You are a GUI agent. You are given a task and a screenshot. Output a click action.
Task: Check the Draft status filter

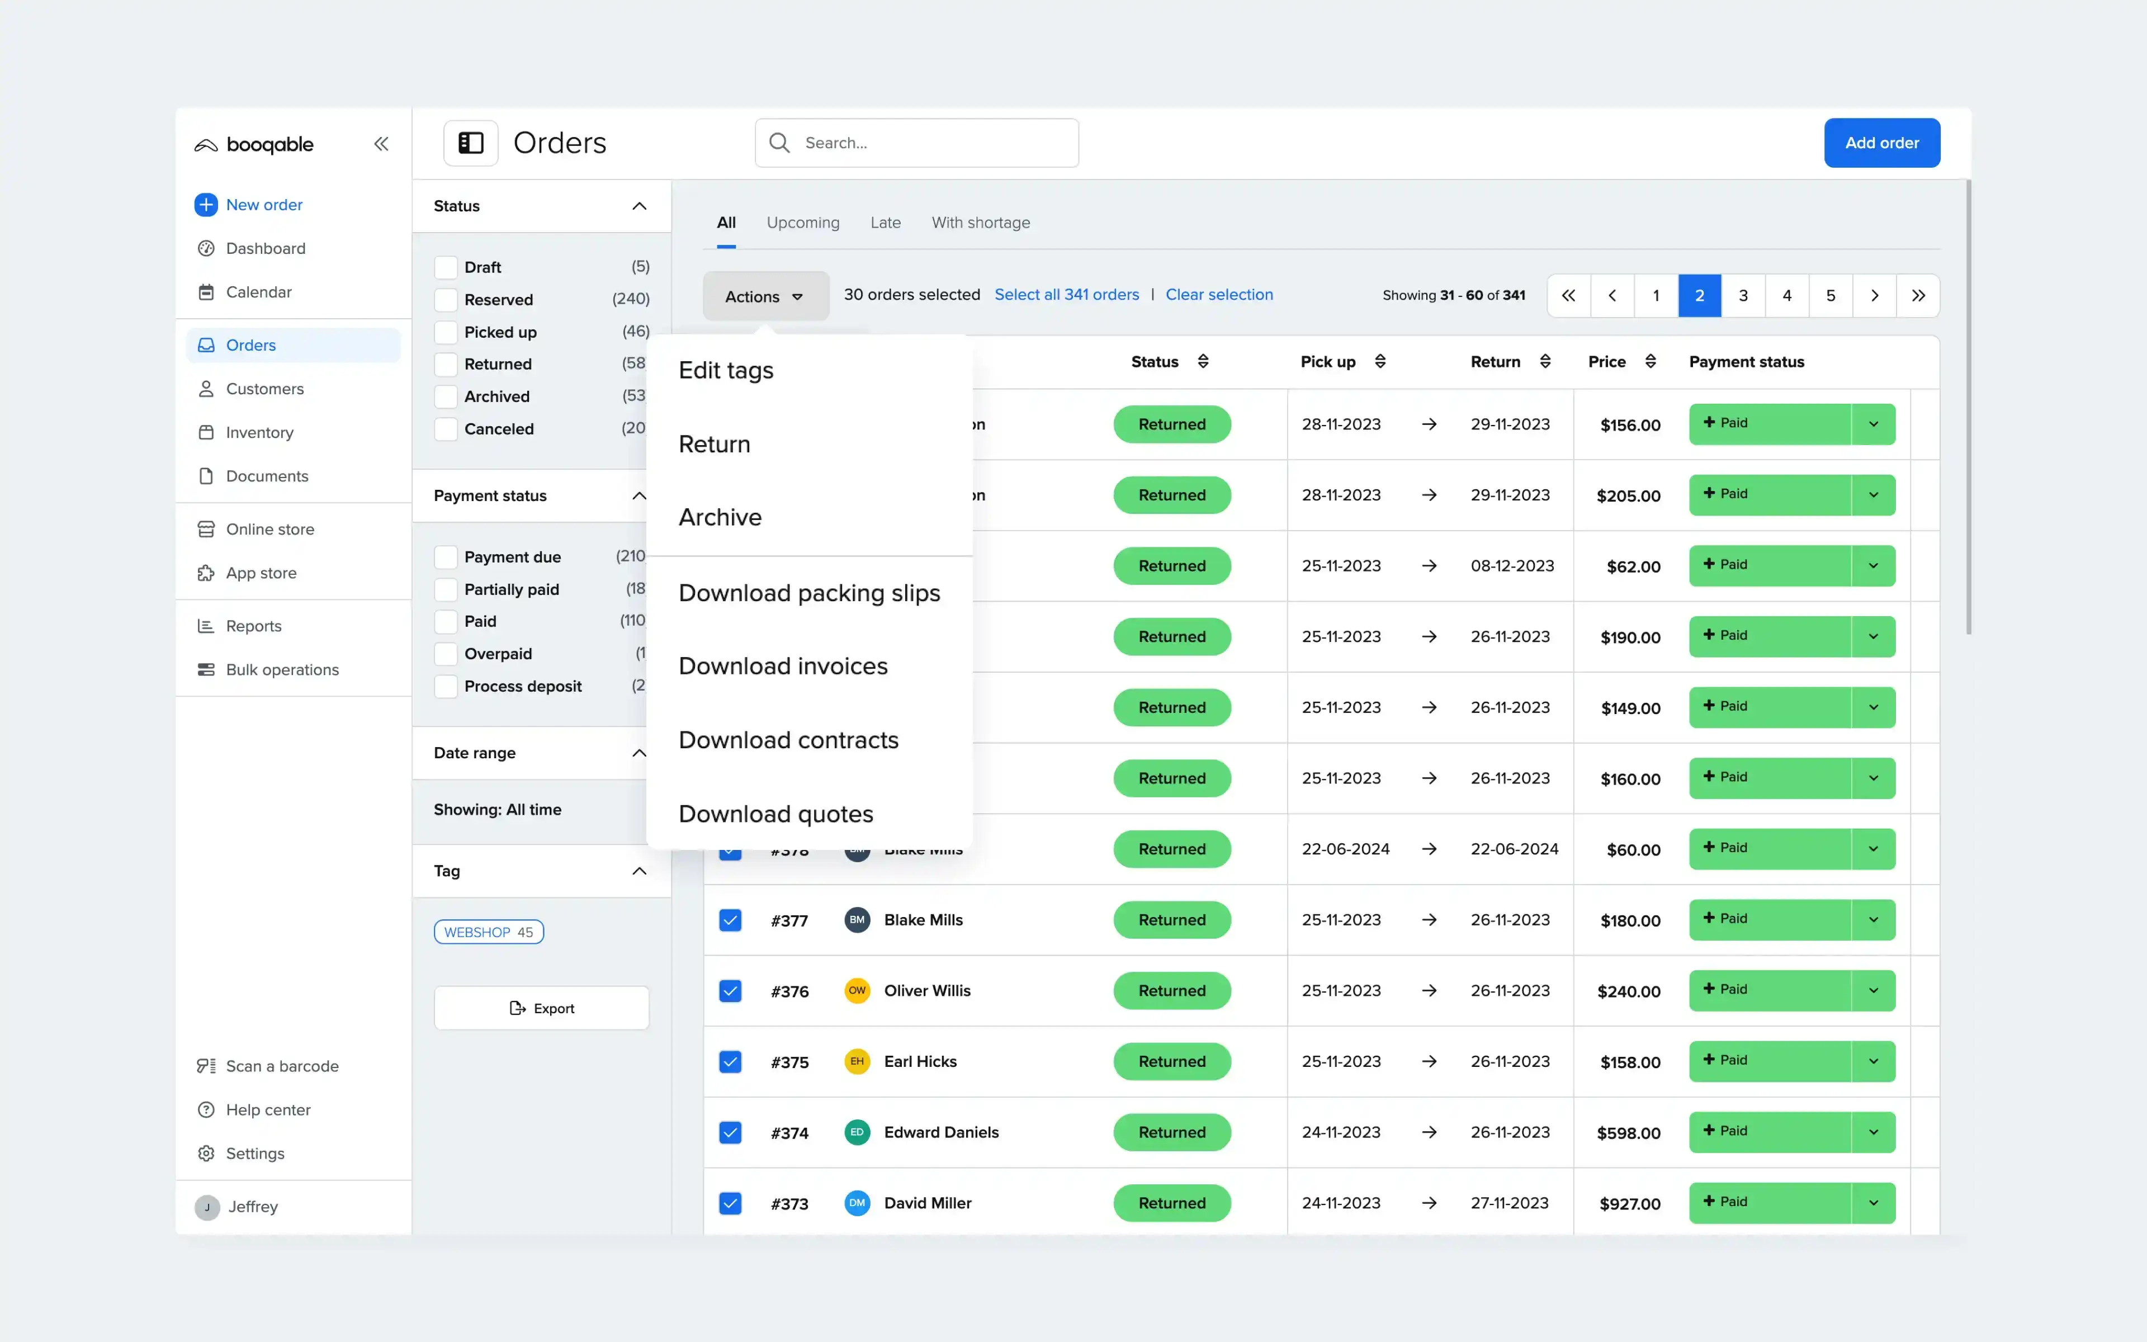(x=446, y=266)
